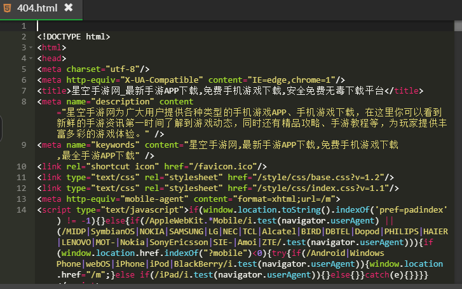The image size is (462, 289).
Task: Collapse the head tag fold arrow on line 4
Action: pyautogui.click(x=29, y=59)
